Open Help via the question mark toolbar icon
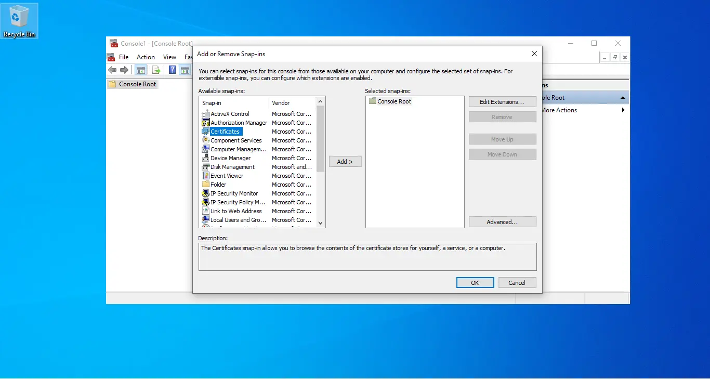710x379 pixels. point(173,70)
